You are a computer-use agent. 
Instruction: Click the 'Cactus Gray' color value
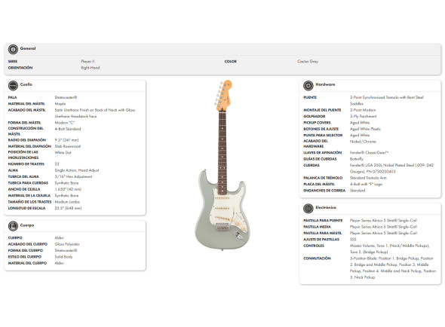(x=308, y=61)
